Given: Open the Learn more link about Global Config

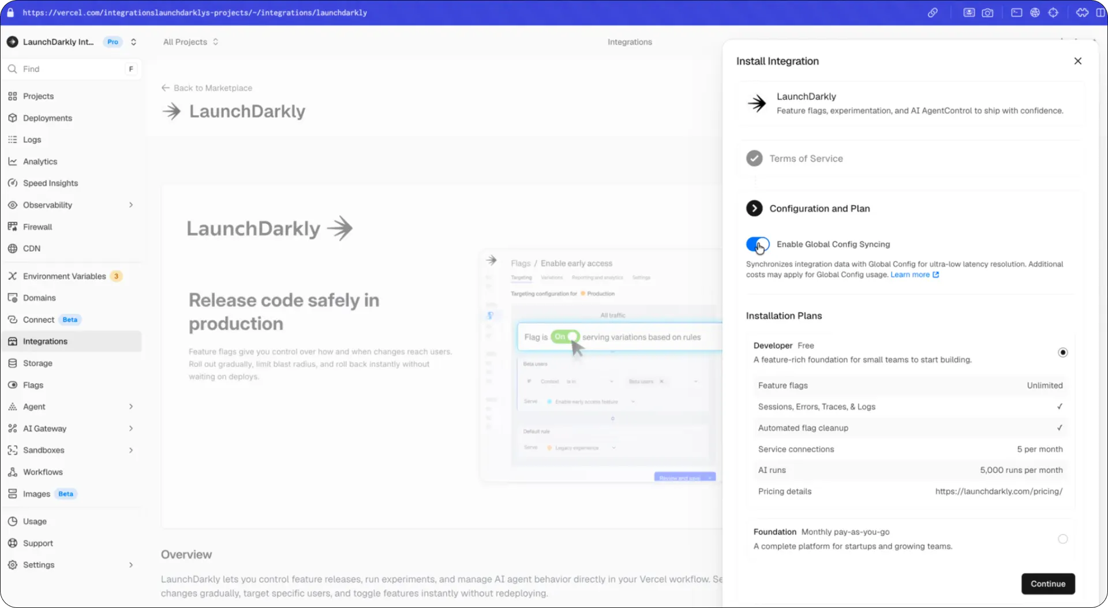Looking at the screenshot, I should click(915, 275).
